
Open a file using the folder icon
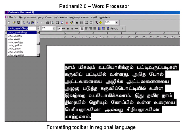pos(14,22)
